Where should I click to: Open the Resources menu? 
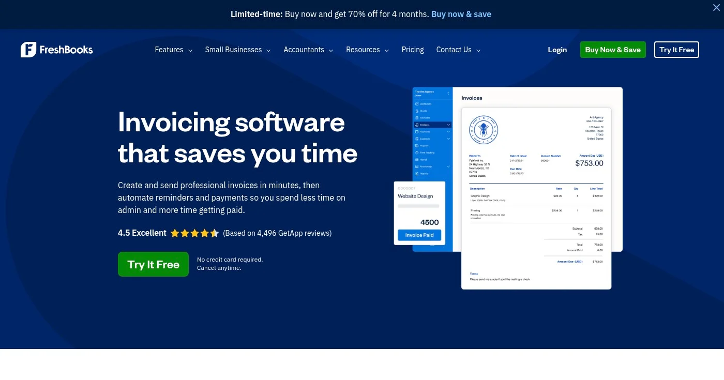363,50
